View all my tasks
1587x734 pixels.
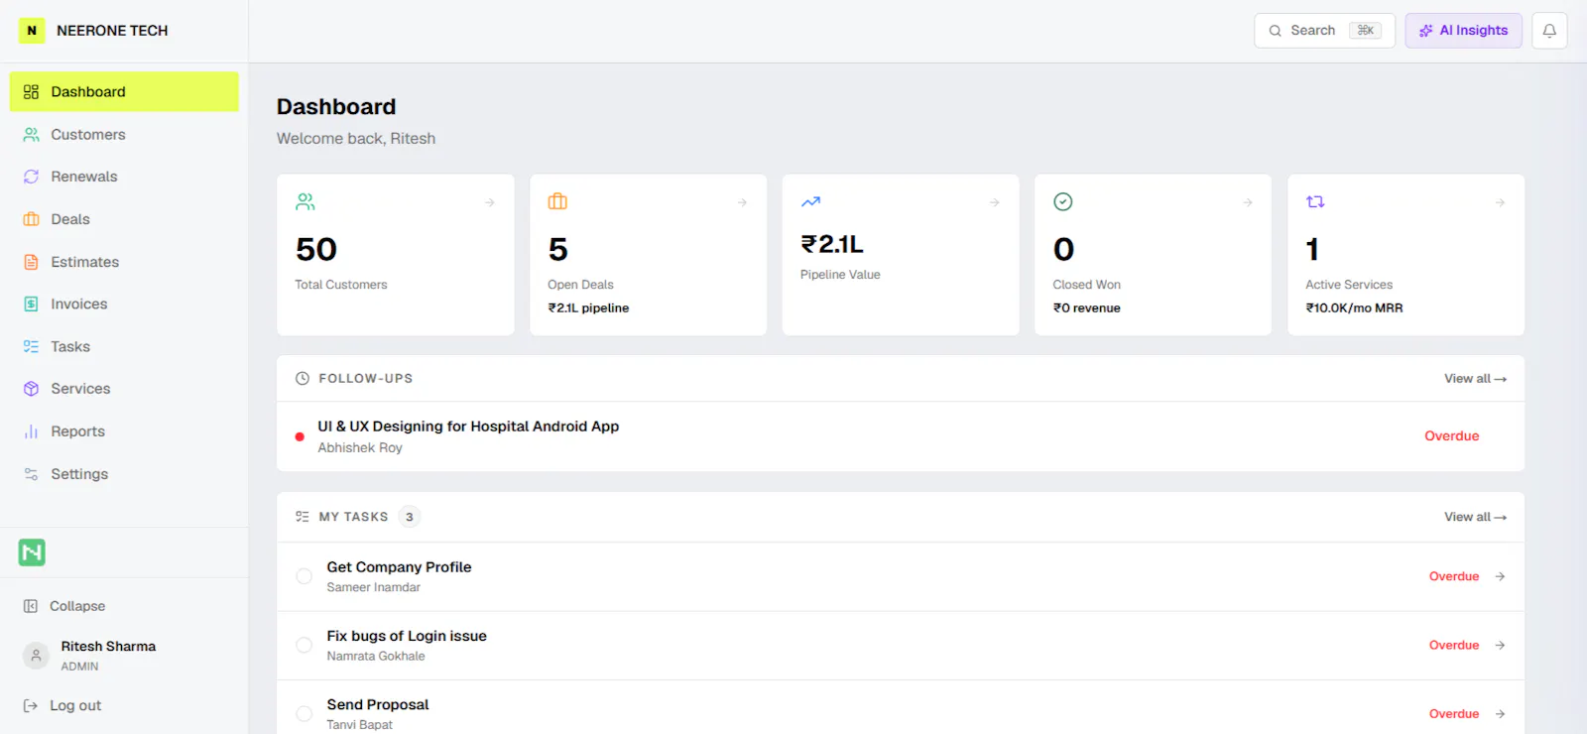pyautogui.click(x=1475, y=517)
